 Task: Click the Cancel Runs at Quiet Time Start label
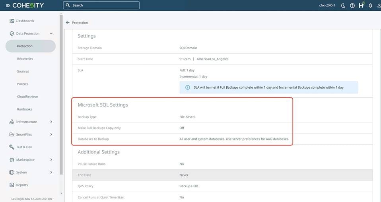pyautogui.click(x=101, y=197)
